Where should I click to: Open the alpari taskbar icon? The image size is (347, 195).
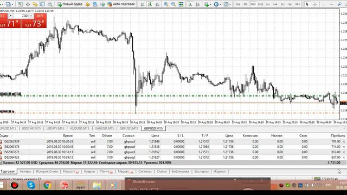point(80,185)
